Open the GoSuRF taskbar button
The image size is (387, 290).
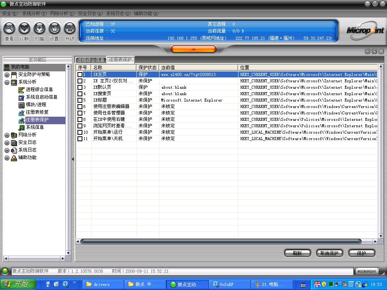(229, 284)
